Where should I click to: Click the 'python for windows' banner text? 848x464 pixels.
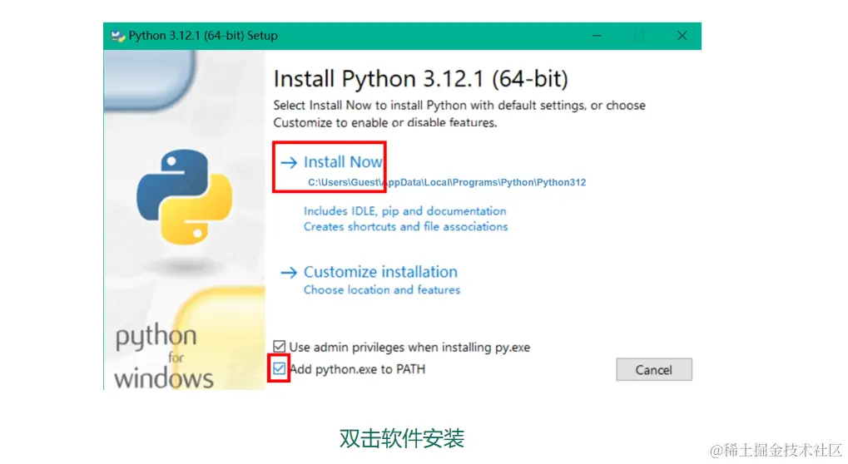(x=163, y=357)
